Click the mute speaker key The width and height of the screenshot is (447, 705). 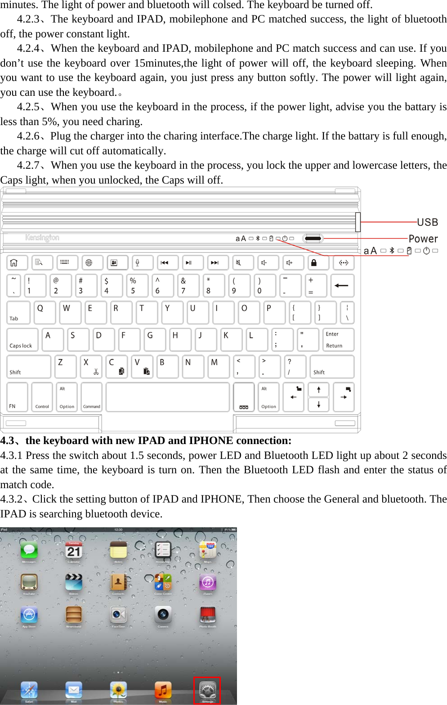(243, 263)
